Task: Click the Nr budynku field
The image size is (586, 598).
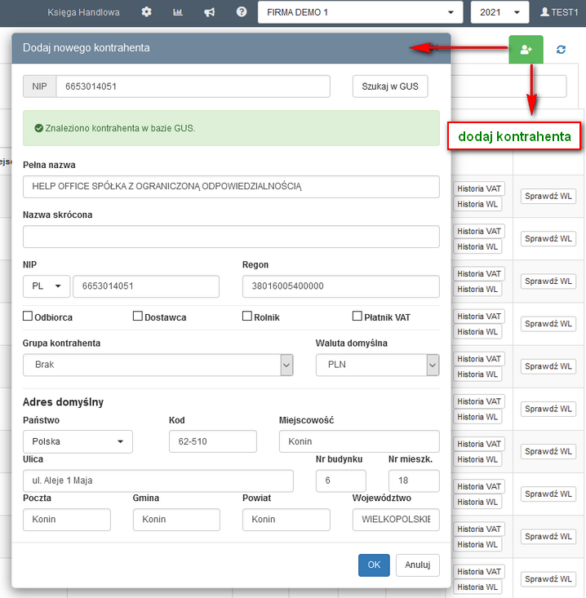Action: (x=341, y=481)
